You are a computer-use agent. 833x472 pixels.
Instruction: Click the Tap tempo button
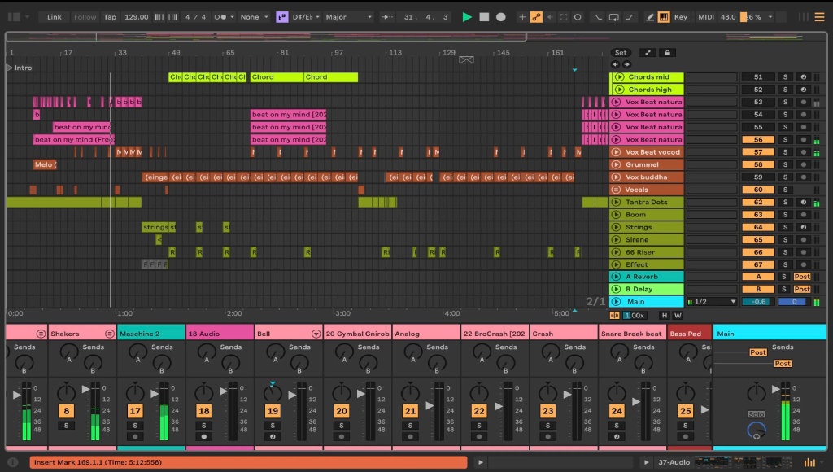[x=110, y=17]
